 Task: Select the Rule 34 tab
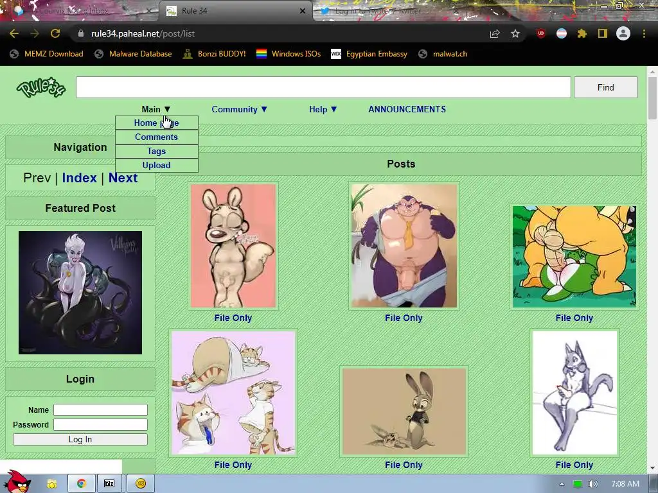tap(235, 11)
